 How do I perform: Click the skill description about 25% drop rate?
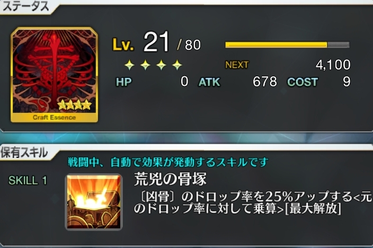(253, 203)
